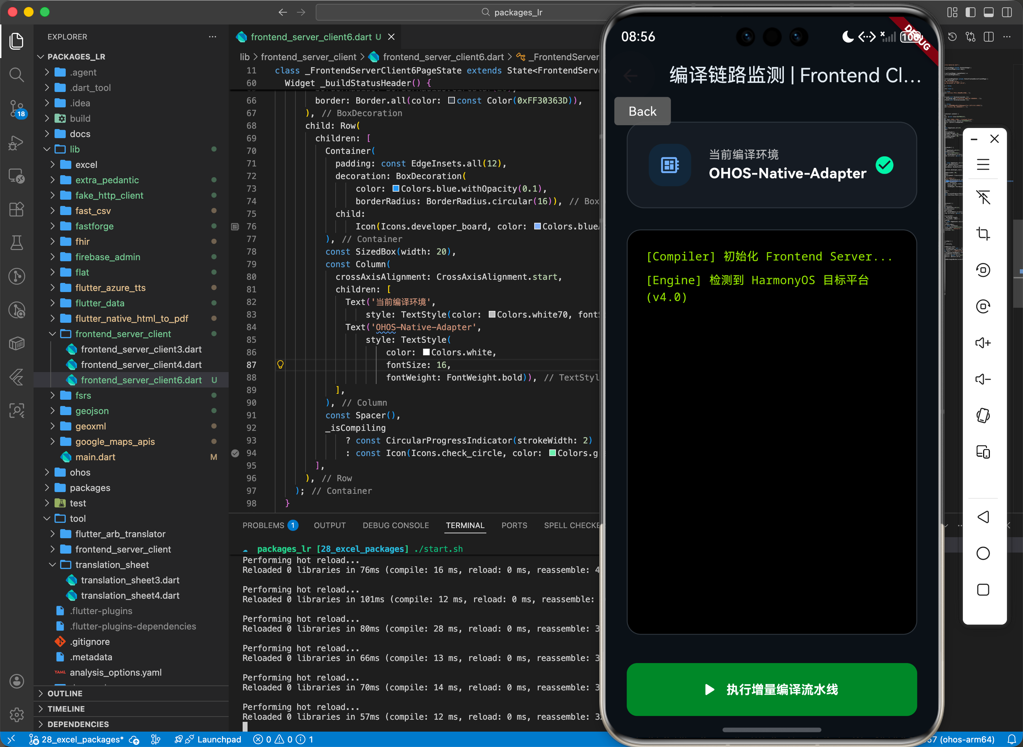This screenshot has height=747, width=1023.
Task: Click the Colors.blue swatch on line 73
Action: [x=395, y=188]
